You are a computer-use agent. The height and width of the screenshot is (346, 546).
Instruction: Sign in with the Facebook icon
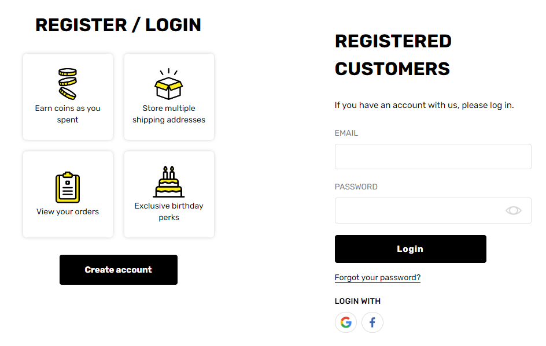(x=372, y=322)
